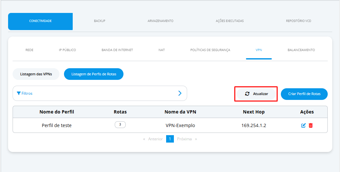Open the Armazenamento tab
The width and height of the screenshot is (340, 172).
tap(160, 21)
